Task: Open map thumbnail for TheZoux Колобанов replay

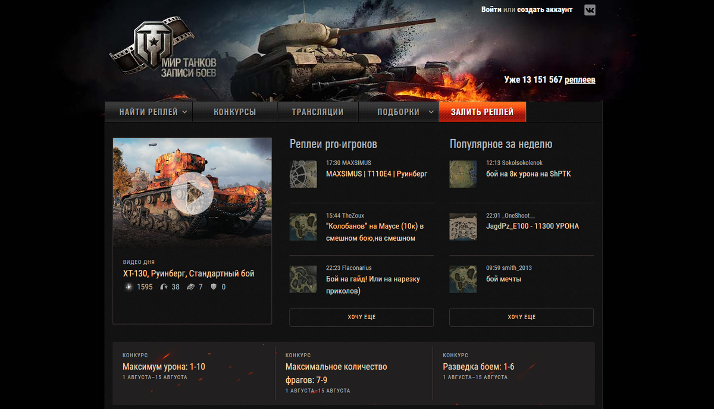Action: pos(303,226)
